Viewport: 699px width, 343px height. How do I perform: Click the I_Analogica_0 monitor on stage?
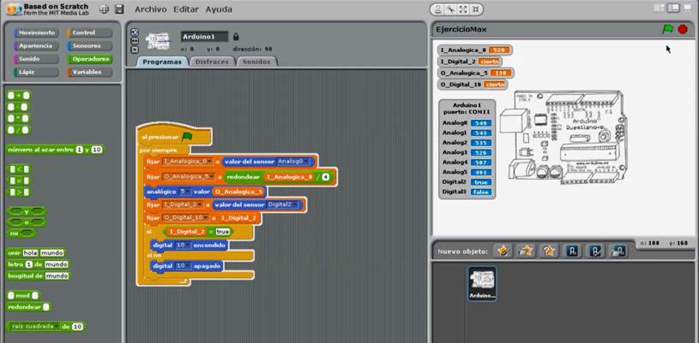[x=474, y=50]
